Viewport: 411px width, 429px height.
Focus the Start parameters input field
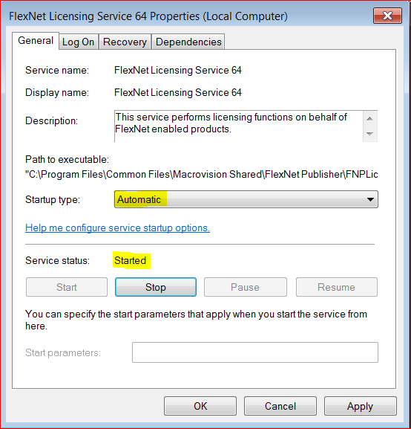click(255, 352)
